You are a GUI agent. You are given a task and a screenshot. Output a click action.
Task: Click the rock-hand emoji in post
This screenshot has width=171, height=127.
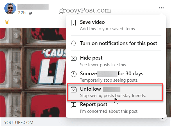[x=7, y=22]
